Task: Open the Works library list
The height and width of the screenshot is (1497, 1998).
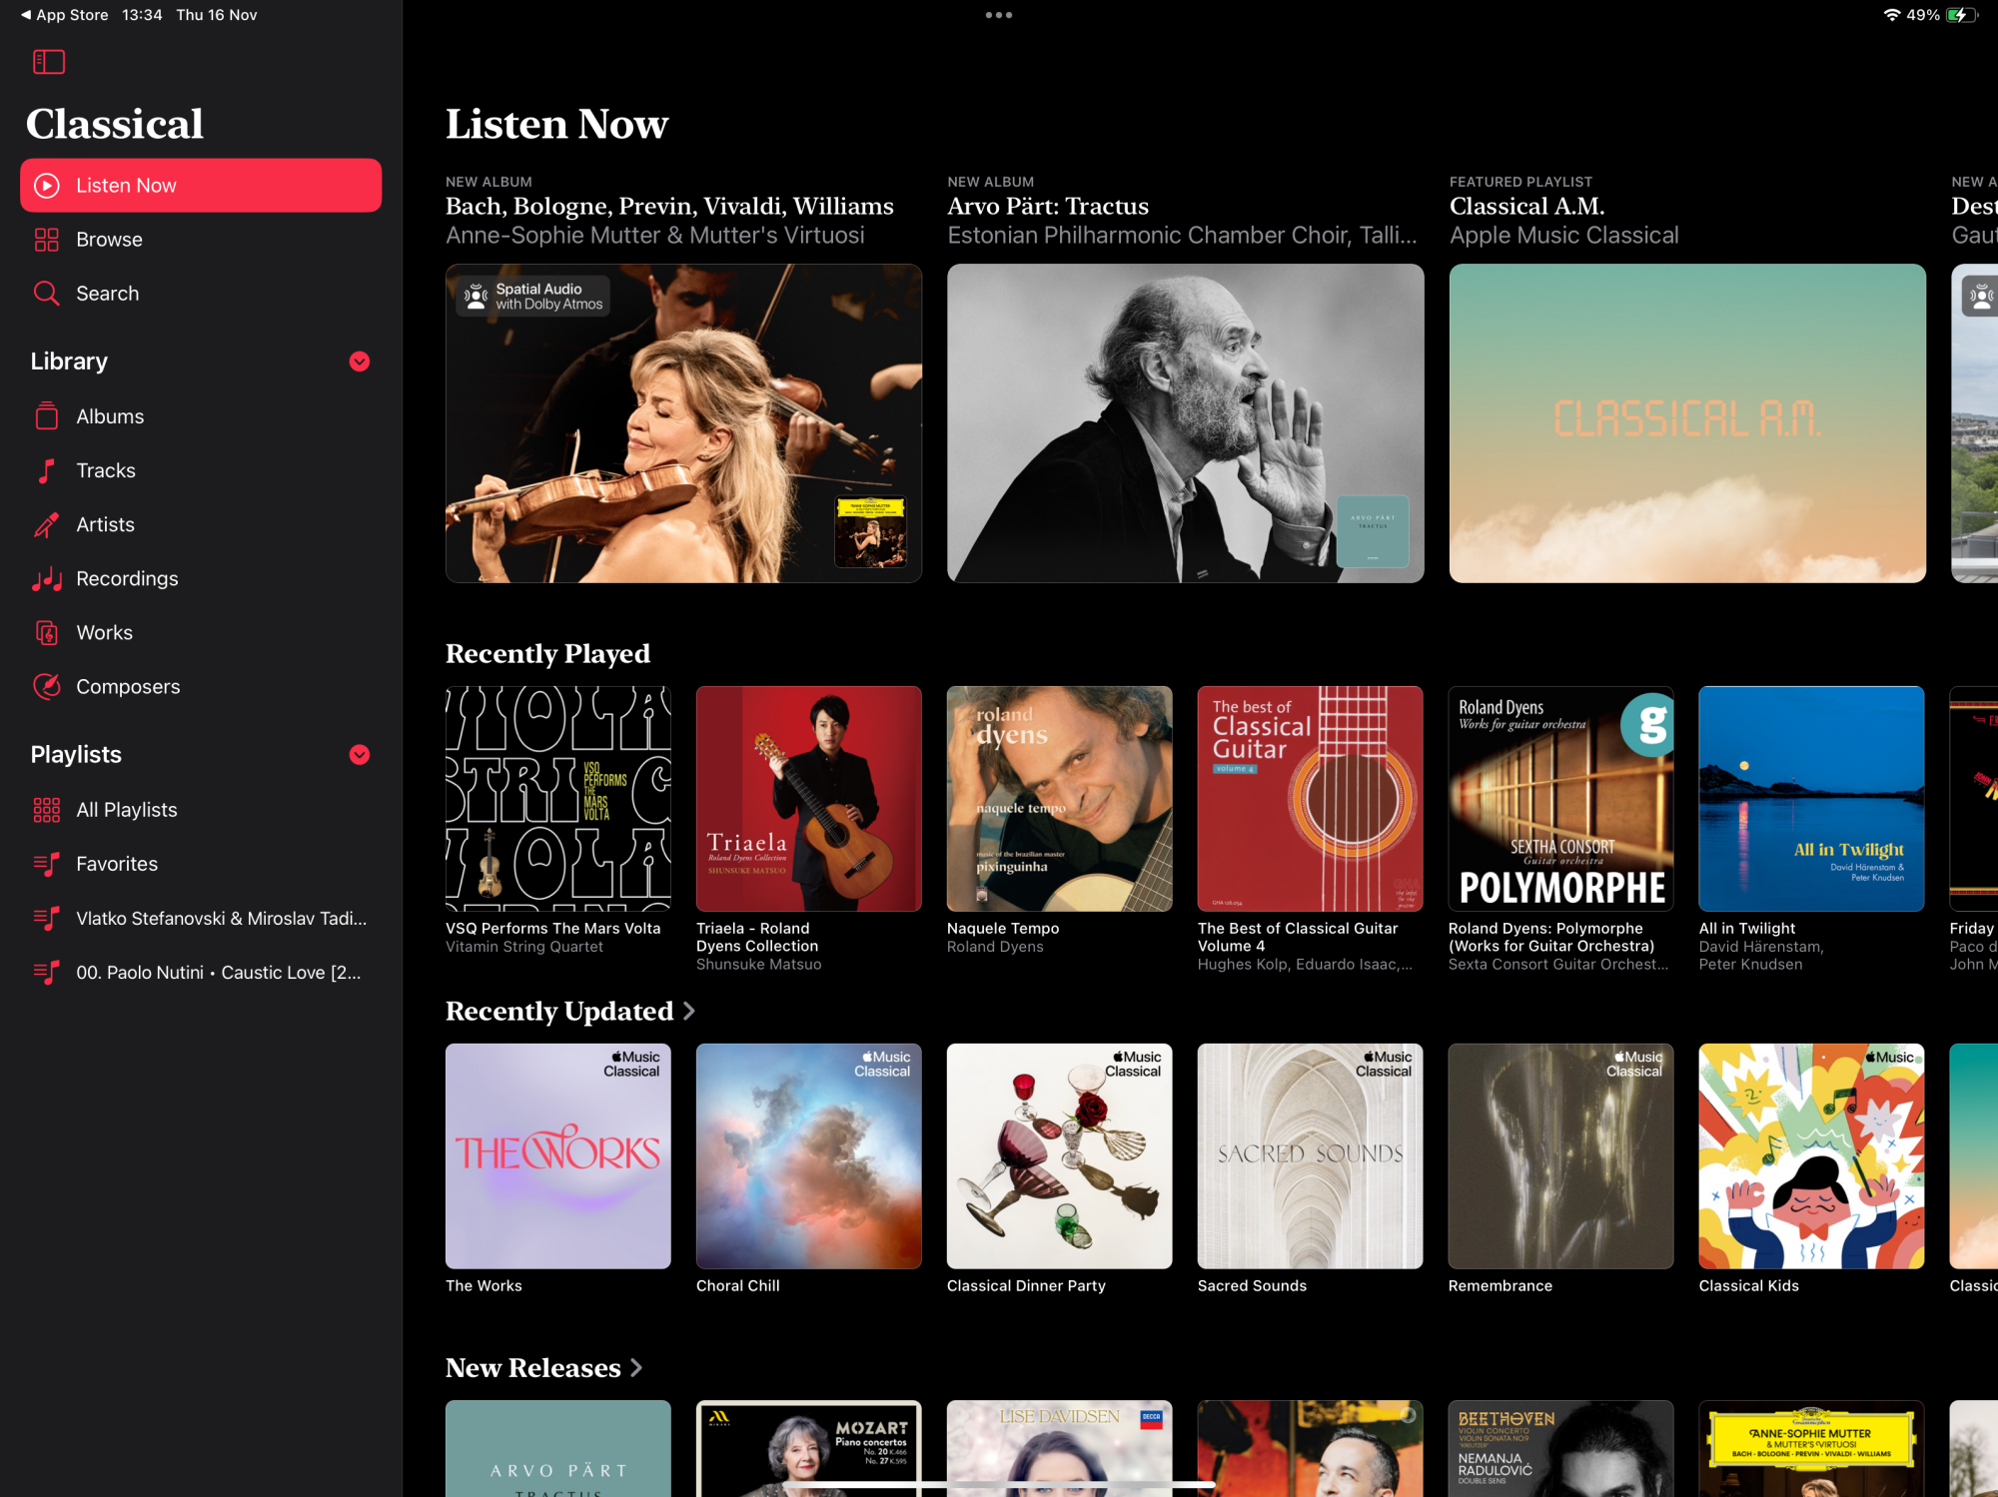Action: tap(201, 632)
